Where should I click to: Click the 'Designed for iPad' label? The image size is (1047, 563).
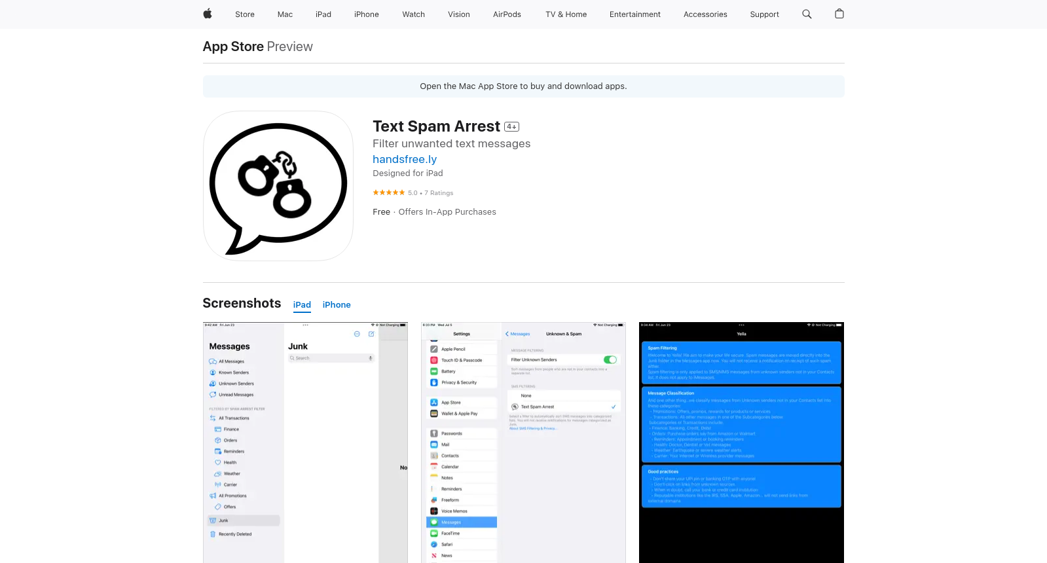(x=408, y=173)
